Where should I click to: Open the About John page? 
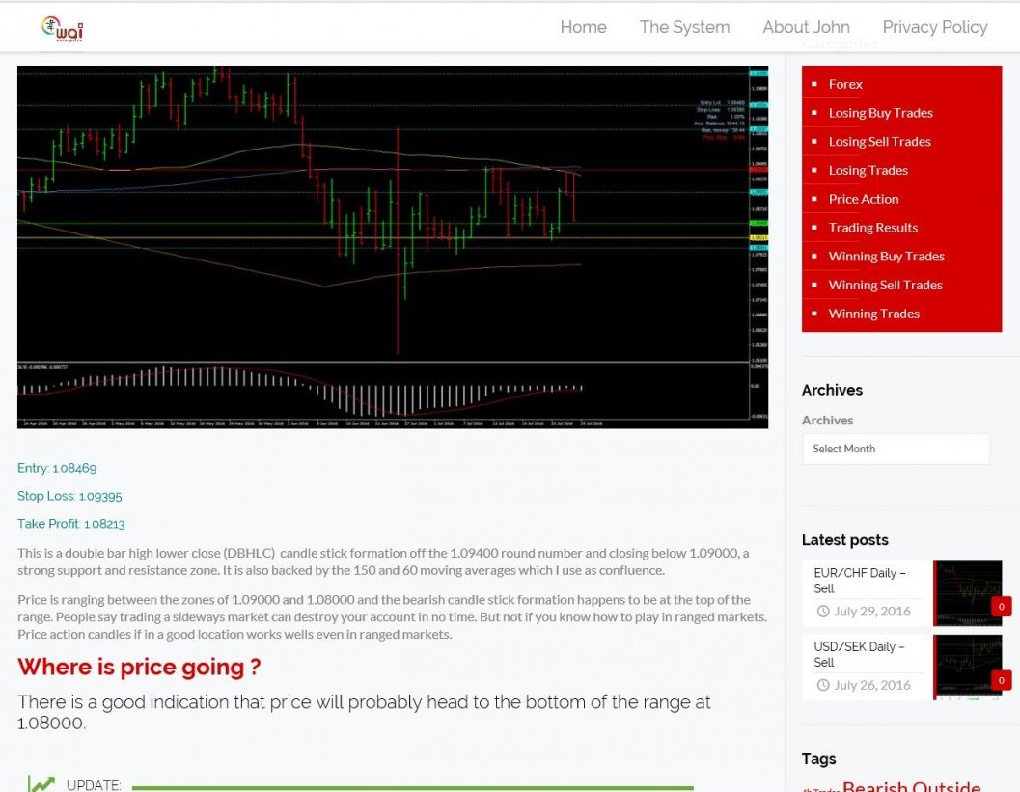tap(806, 27)
